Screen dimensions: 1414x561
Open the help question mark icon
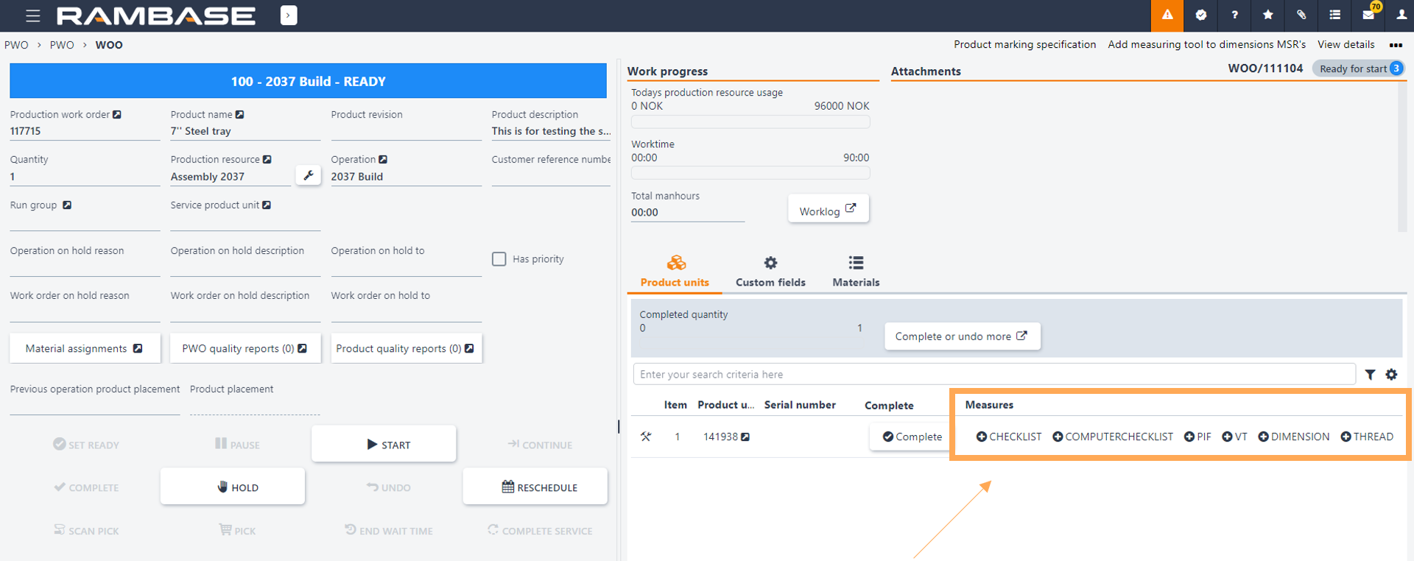click(x=1234, y=15)
